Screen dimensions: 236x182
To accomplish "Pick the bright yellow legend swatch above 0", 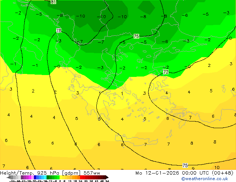I will point(61,177).
